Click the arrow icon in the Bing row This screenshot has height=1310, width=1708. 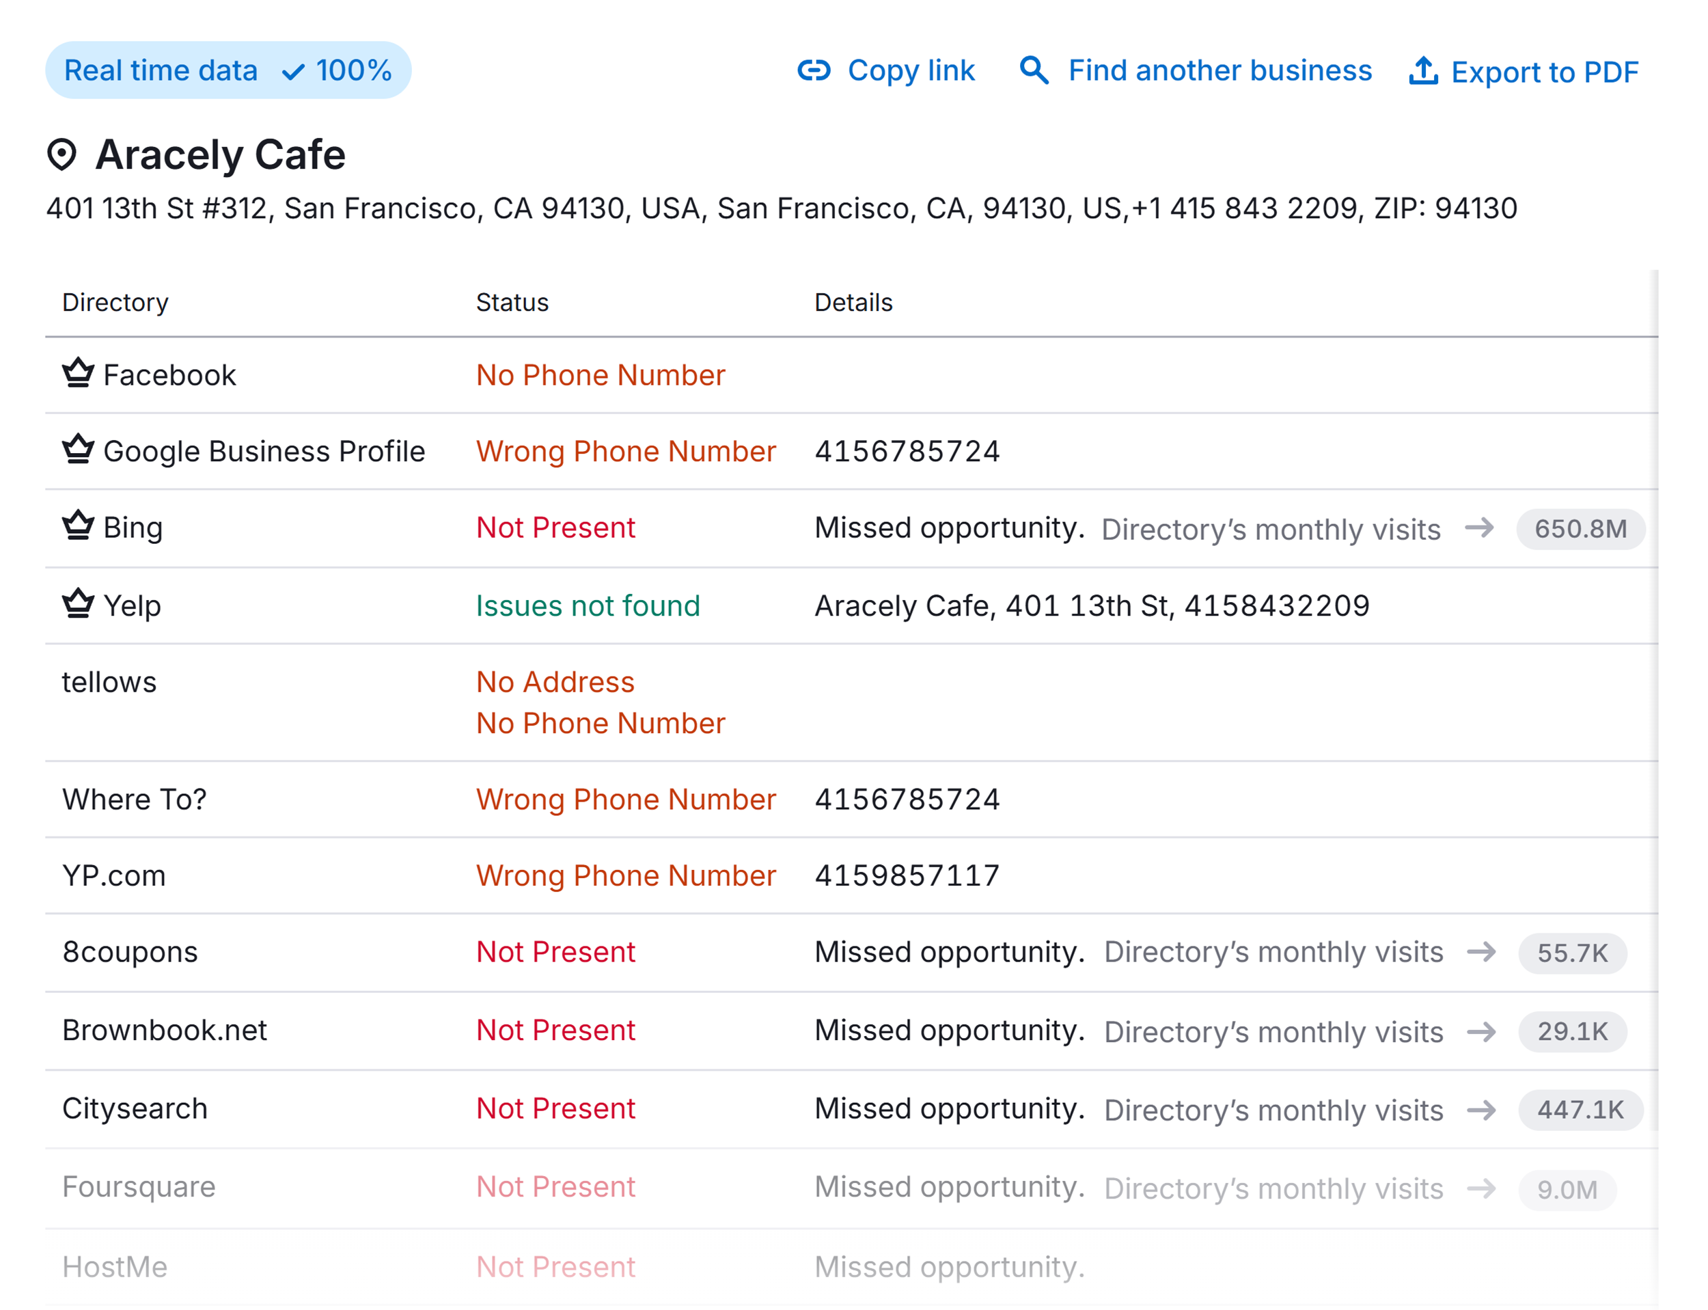pyautogui.click(x=1479, y=528)
